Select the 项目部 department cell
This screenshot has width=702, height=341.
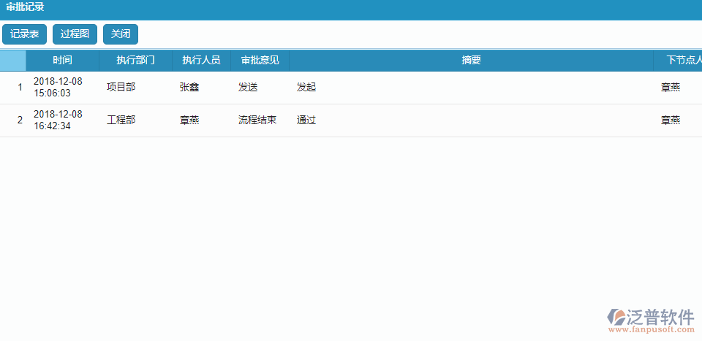[x=121, y=88]
